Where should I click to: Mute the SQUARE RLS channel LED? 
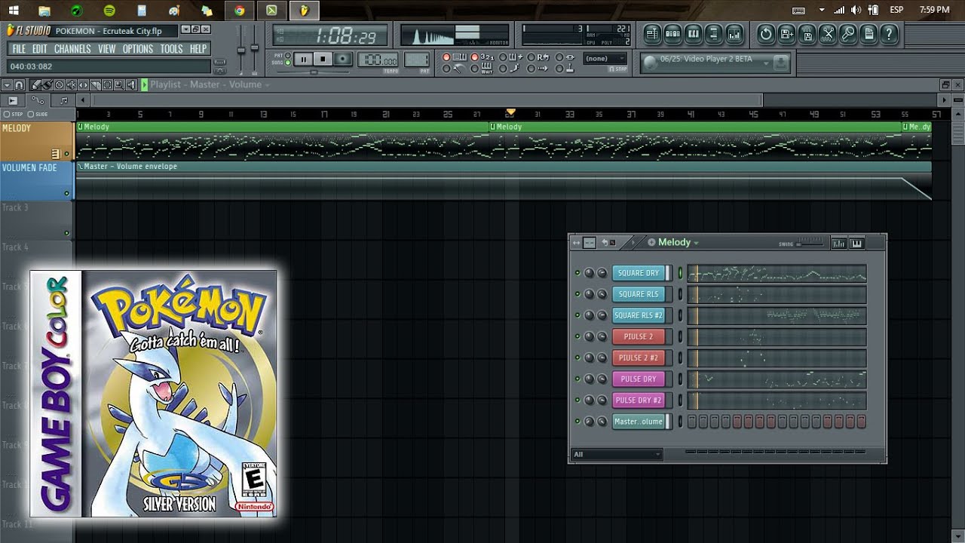tap(577, 294)
